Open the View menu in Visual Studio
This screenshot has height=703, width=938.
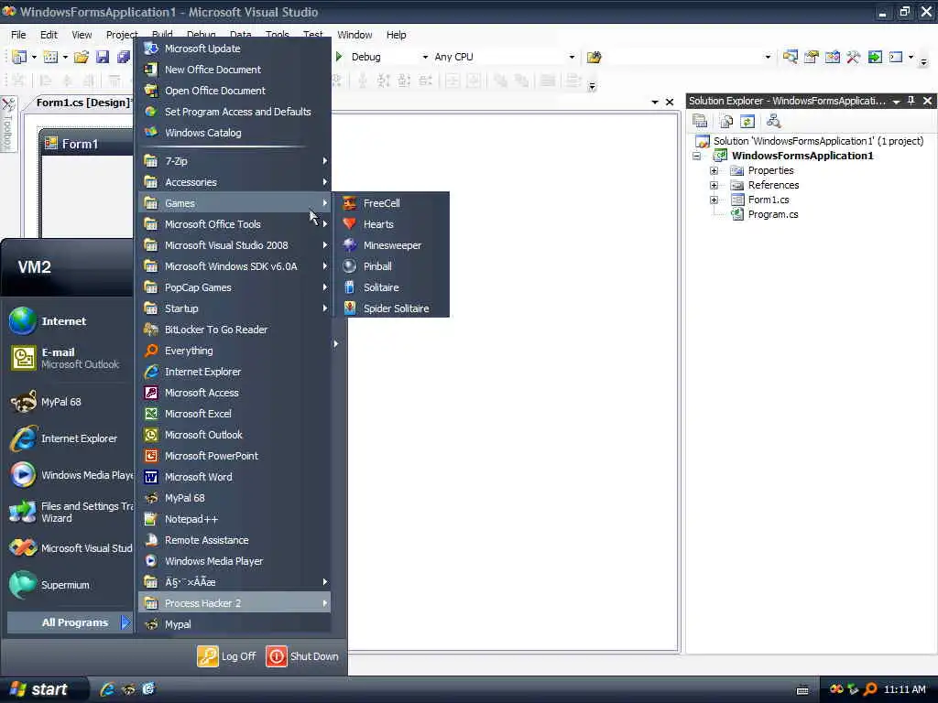click(82, 35)
